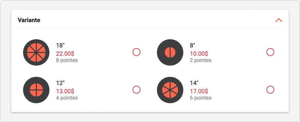Click the Variante section heading
The height and width of the screenshot is (122, 300).
pos(29,20)
